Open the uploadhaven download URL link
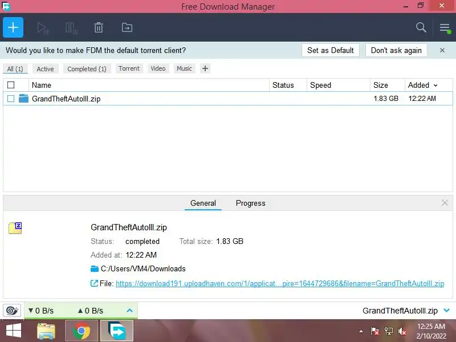The image size is (456, 342). coord(280,283)
